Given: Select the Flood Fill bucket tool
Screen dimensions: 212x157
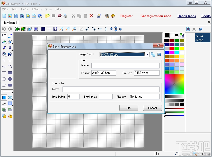Looking at the screenshot, I should [10, 54].
